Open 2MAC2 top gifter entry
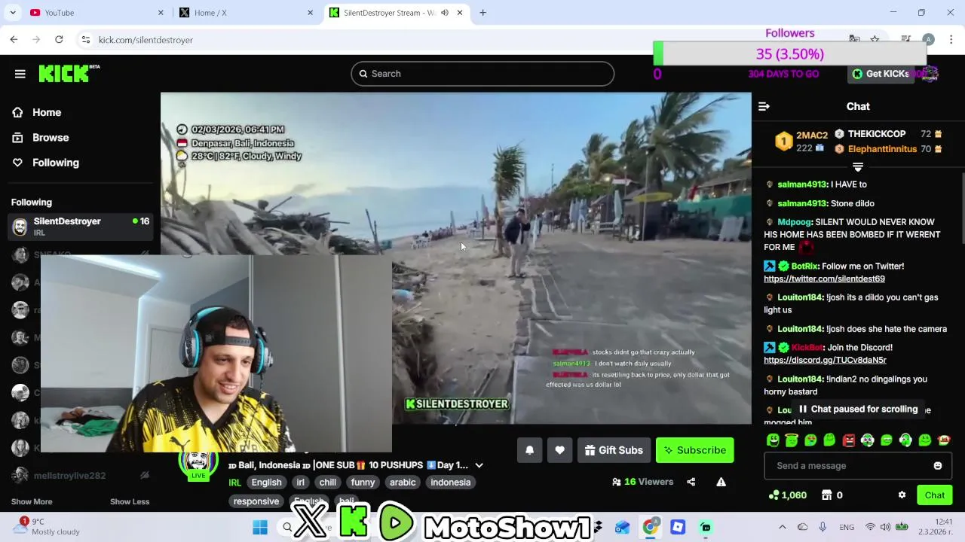The image size is (965, 542). 803,141
